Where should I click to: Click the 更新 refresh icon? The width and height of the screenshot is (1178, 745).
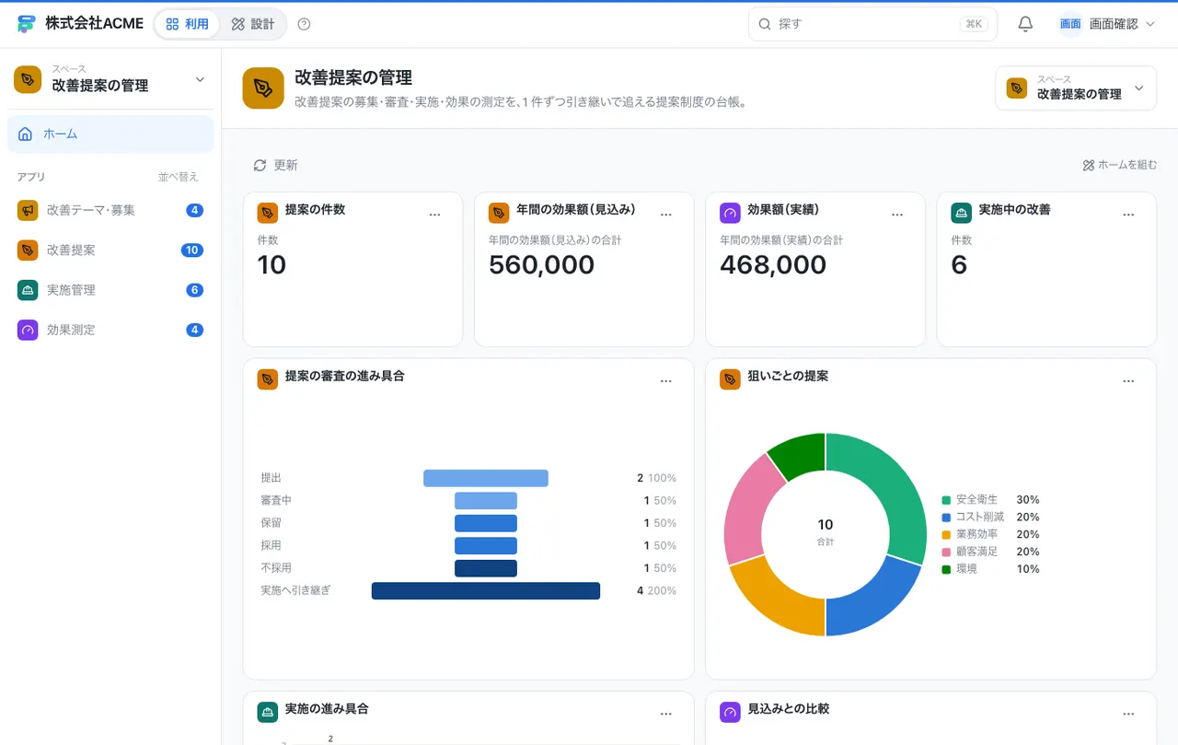tap(260, 165)
